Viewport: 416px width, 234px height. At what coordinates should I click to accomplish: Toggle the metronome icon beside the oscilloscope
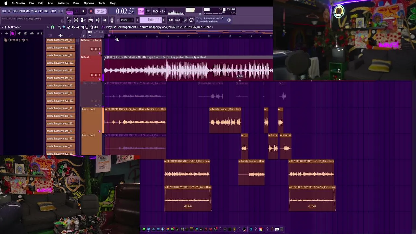pyautogui.click(x=162, y=11)
